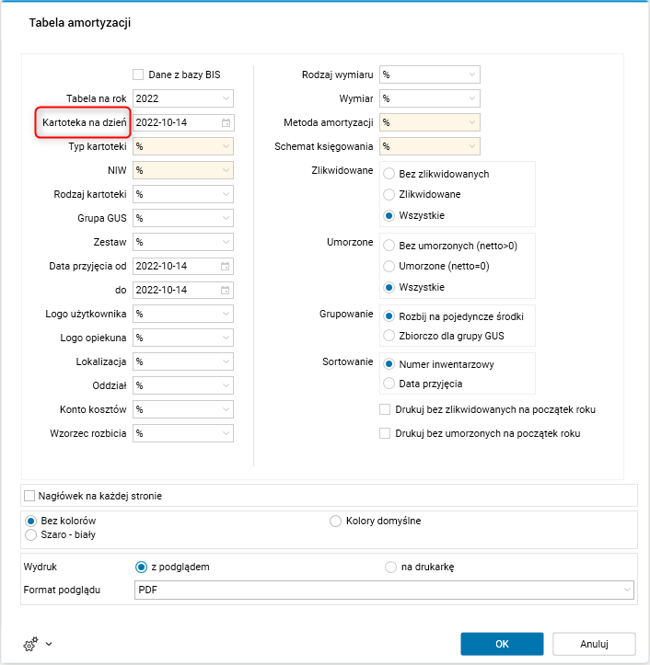The image size is (650, 665).
Task: Open calendar for Data przyjęcia od
Action: click(226, 266)
